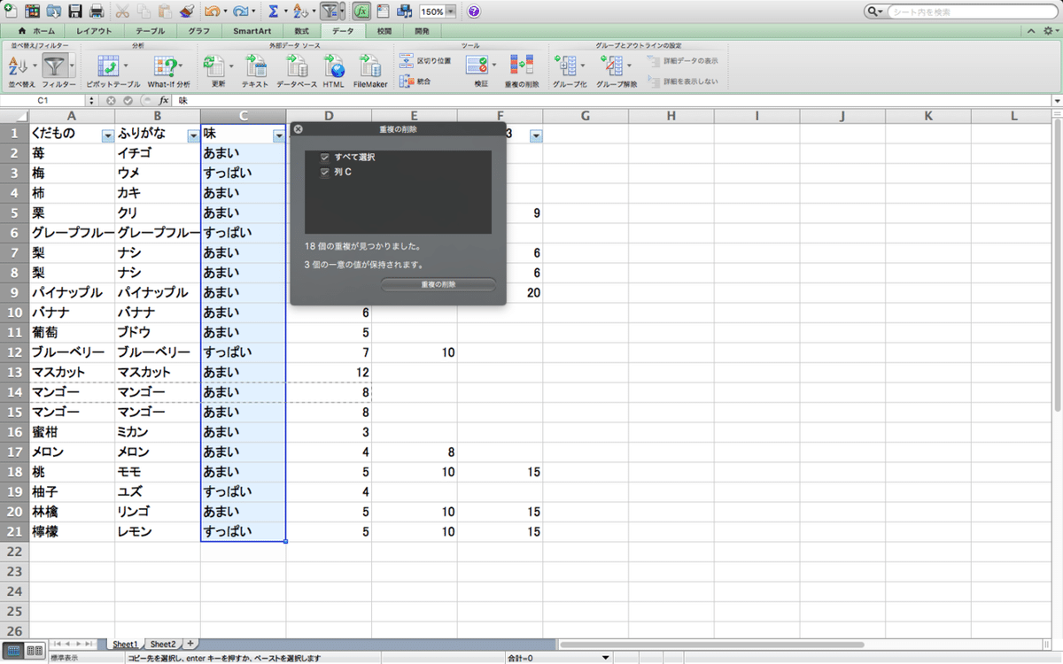Open the template gallery icon
This screenshot has width=1063, height=664.
[x=33, y=12]
